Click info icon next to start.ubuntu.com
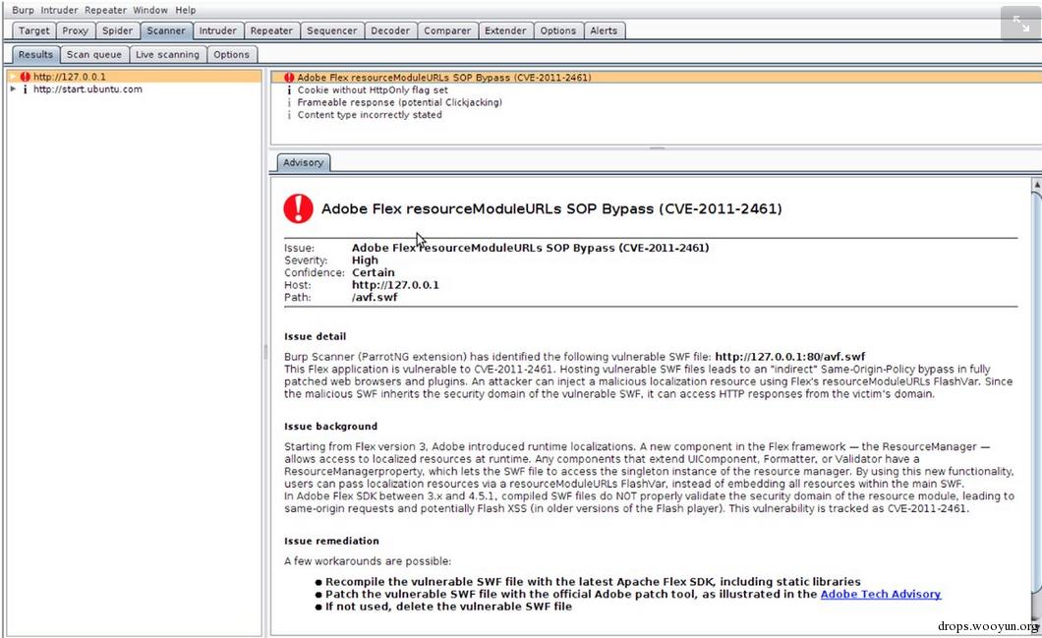Image resolution: width=1042 pixels, height=638 pixels. 26,89
